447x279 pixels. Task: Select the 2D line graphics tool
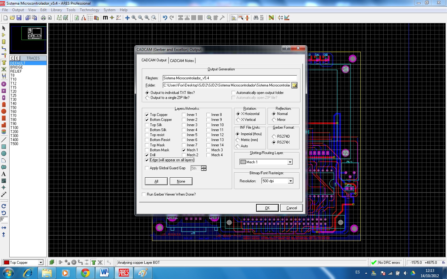[x=4, y=140]
